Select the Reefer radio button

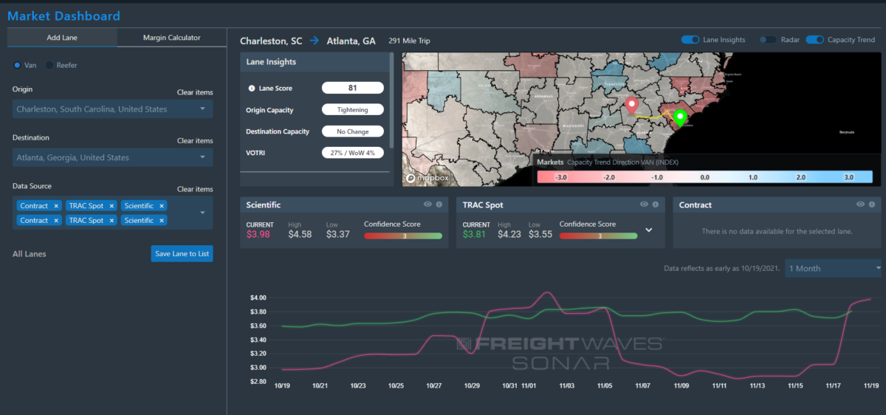pyautogui.click(x=50, y=65)
